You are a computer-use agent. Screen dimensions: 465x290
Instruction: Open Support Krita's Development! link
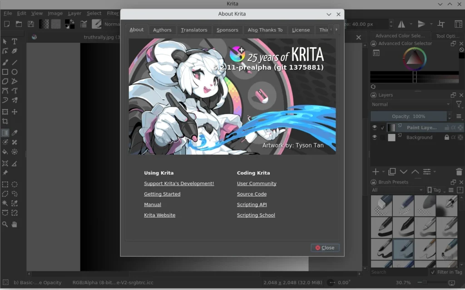[x=179, y=183]
